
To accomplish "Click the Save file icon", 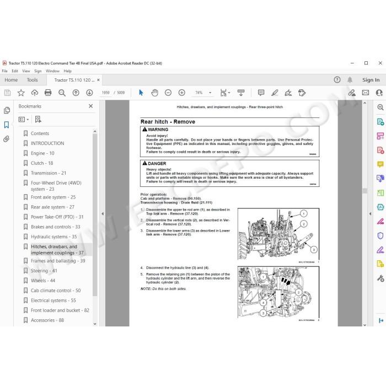I will [x=7, y=93].
